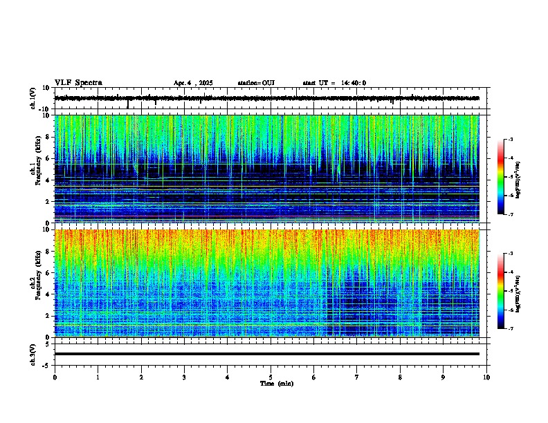Click the ch.1 color scale bar
The width and height of the screenshot is (548, 423).
click(500, 177)
